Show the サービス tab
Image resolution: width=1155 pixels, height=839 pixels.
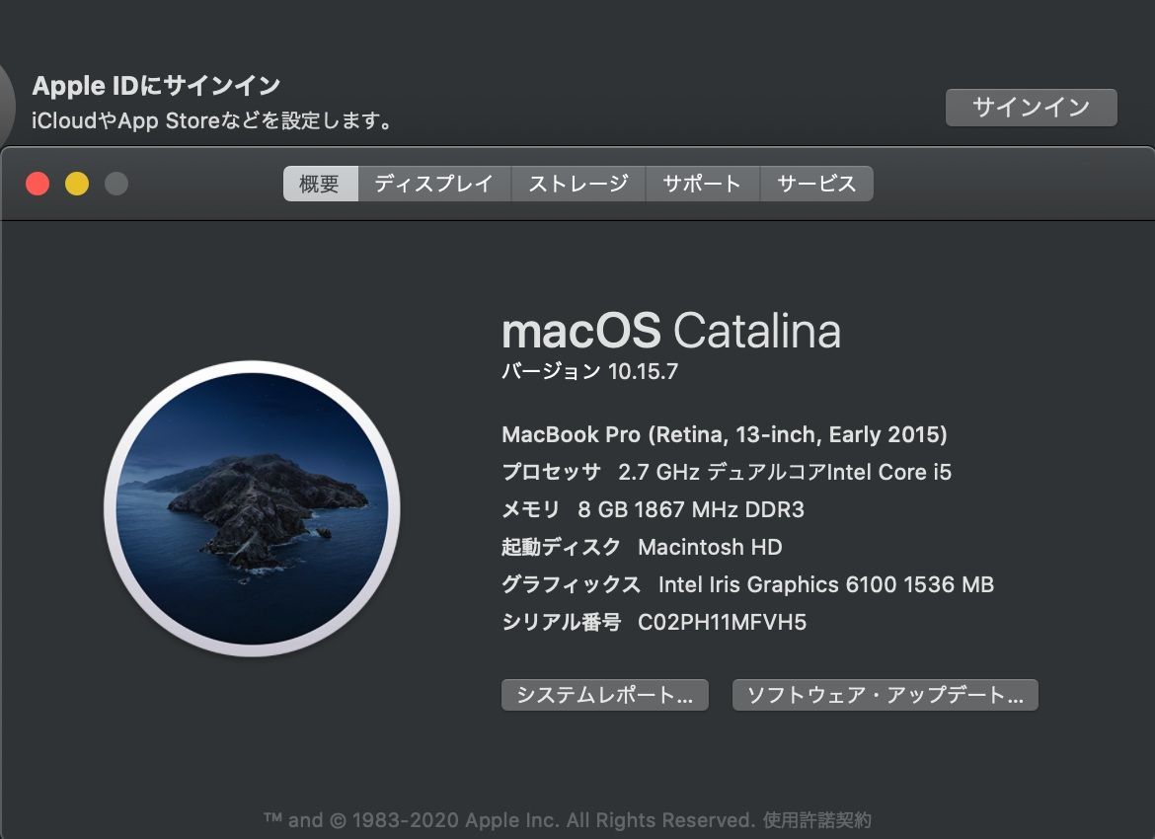(x=815, y=184)
